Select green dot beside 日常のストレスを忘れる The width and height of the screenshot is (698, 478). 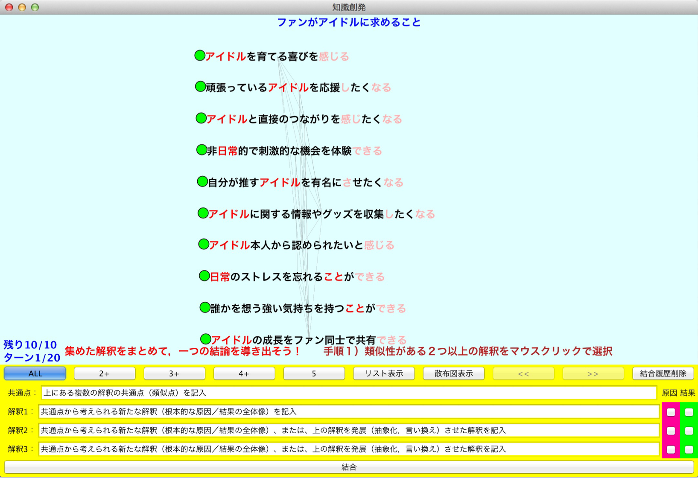(x=204, y=276)
